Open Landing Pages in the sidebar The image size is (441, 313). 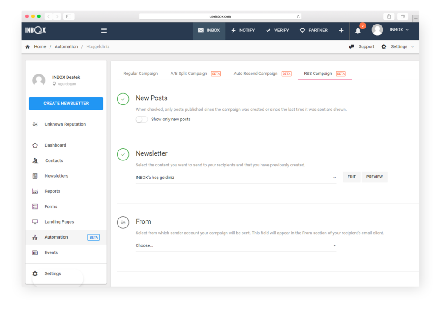point(59,222)
